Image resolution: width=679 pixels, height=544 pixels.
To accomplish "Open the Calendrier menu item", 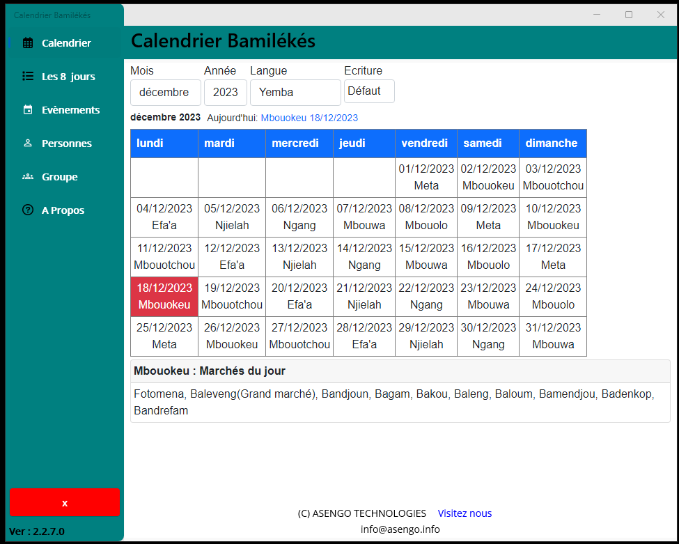I will [65, 43].
